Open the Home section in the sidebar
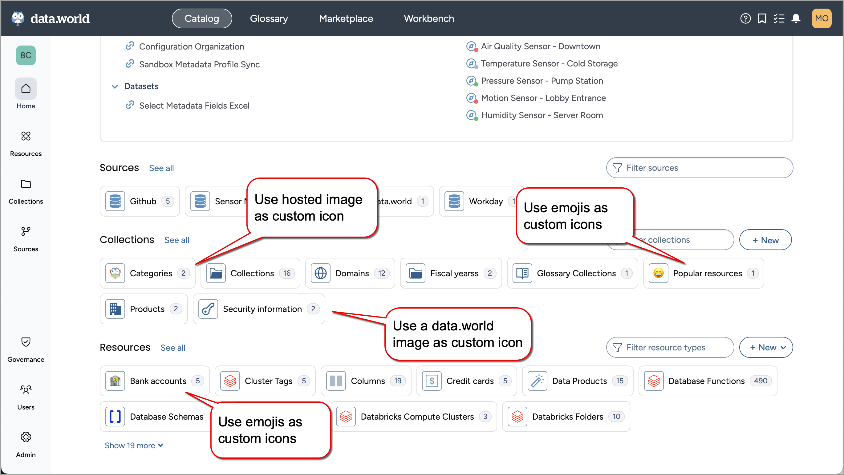This screenshot has height=475, width=844. (26, 89)
